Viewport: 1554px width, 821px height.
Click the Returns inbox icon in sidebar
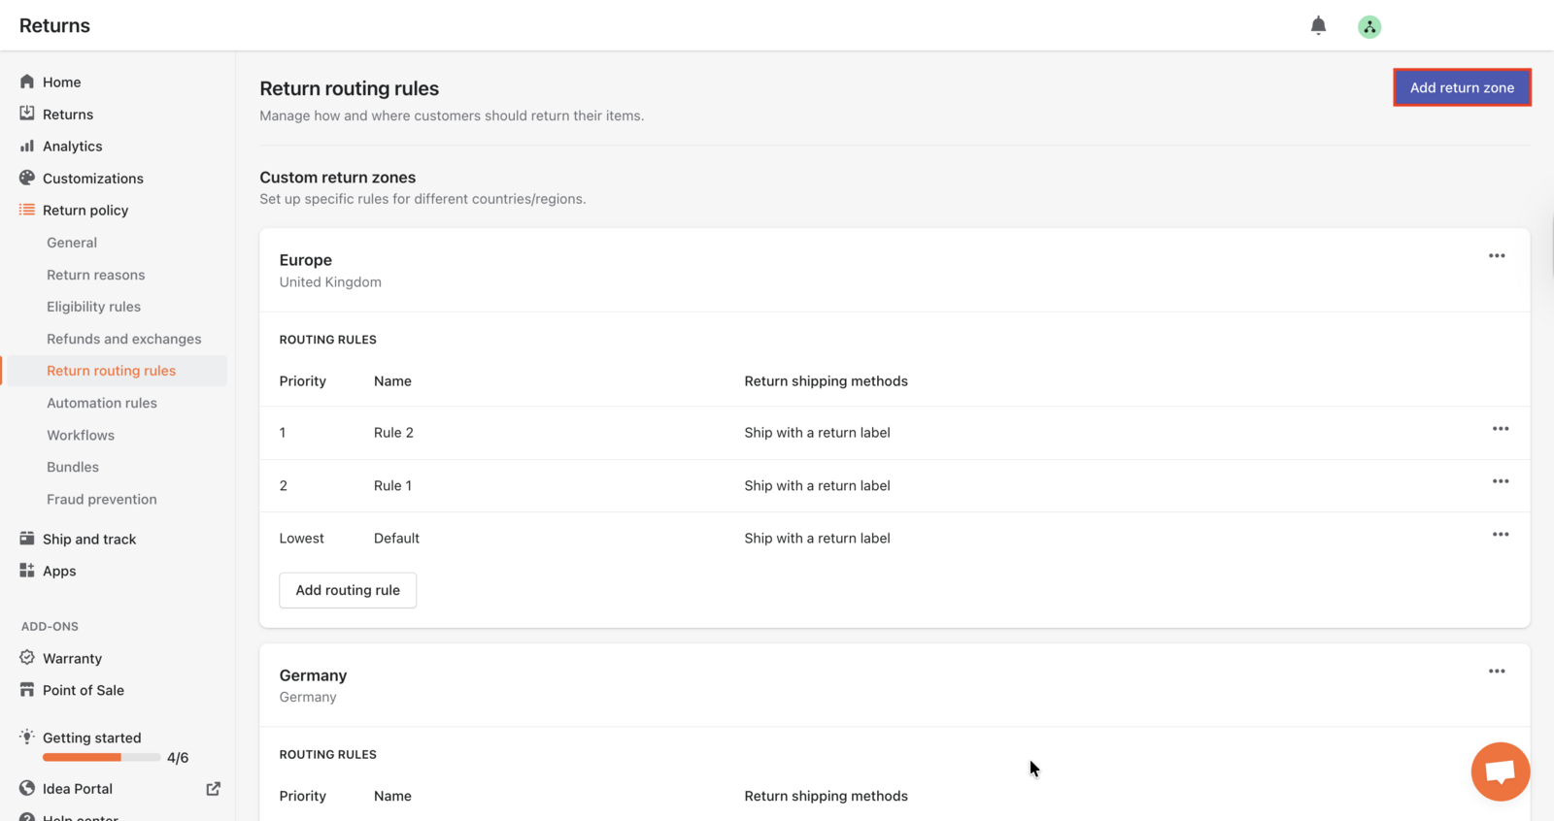point(27,114)
